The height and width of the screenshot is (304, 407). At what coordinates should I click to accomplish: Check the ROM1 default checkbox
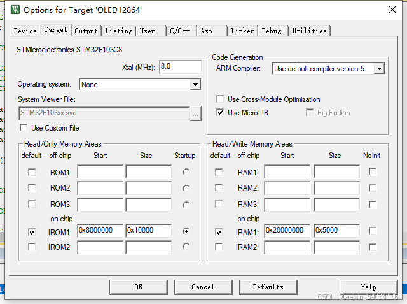click(x=32, y=172)
